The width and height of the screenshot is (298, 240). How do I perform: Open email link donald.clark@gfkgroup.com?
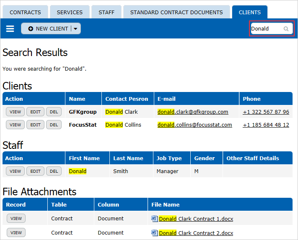(x=193, y=112)
